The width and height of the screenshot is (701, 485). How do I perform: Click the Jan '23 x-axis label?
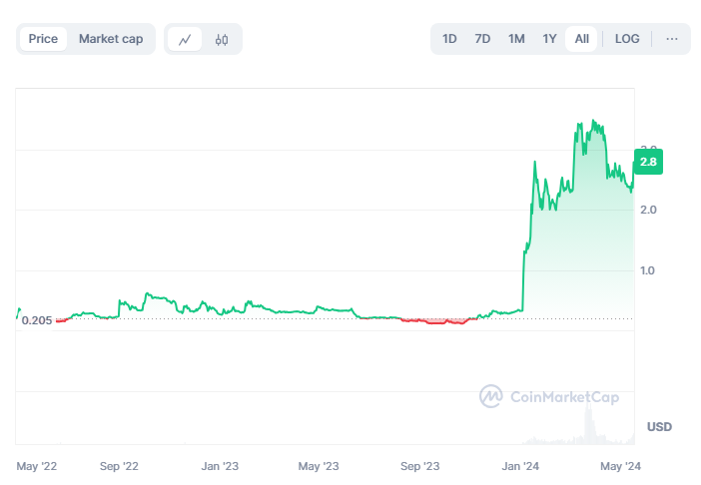point(220,466)
